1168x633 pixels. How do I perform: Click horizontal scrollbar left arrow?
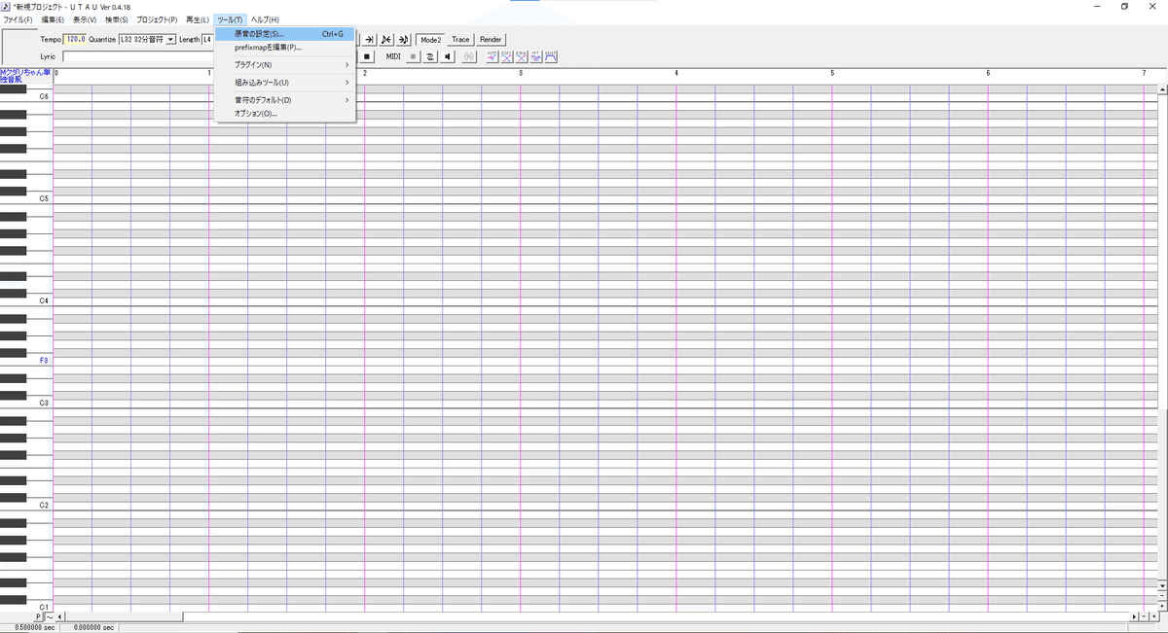click(x=61, y=616)
